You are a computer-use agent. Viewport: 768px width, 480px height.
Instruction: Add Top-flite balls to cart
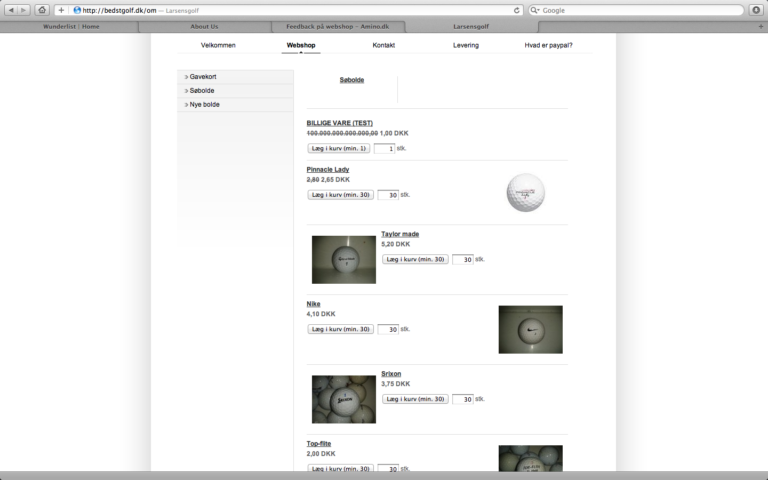coord(341,468)
